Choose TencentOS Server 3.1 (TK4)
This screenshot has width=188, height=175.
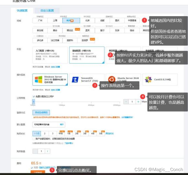[x=87, y=80]
